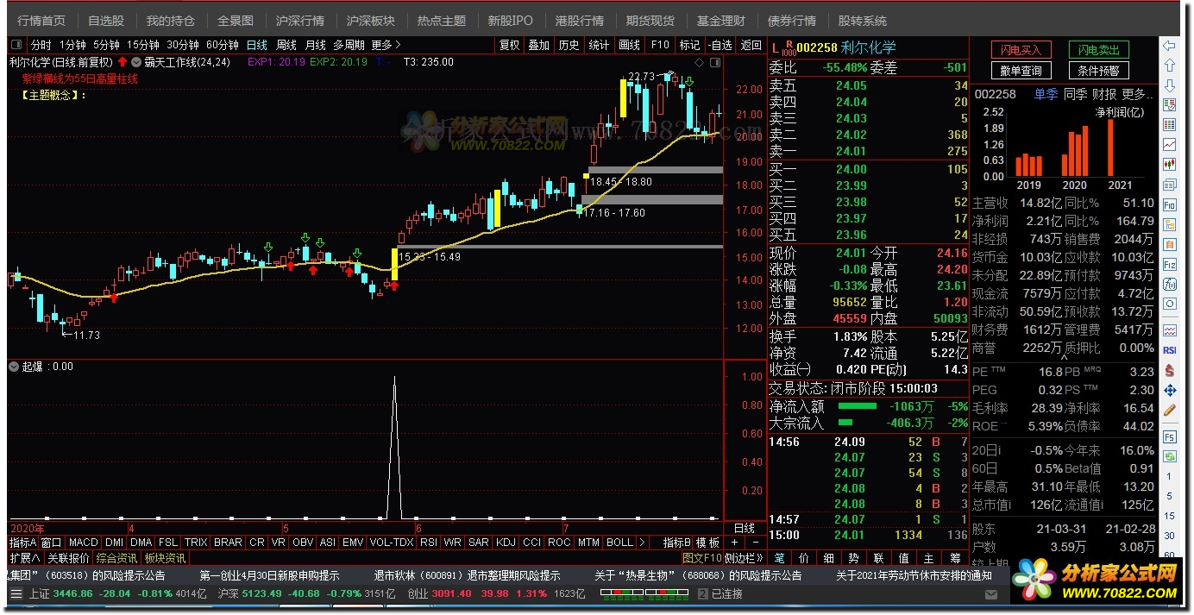Click the up arrow icon in right sidebar
The image size is (1194, 615).
pos(1170,65)
